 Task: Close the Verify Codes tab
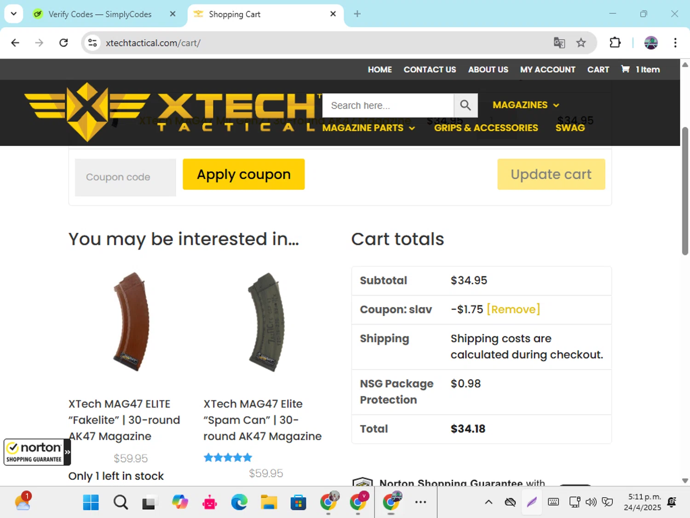coord(172,14)
